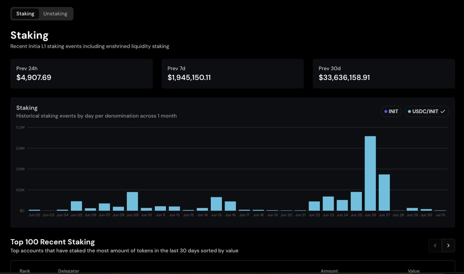Click the Jun 24 bar in chart

(x=342, y=205)
